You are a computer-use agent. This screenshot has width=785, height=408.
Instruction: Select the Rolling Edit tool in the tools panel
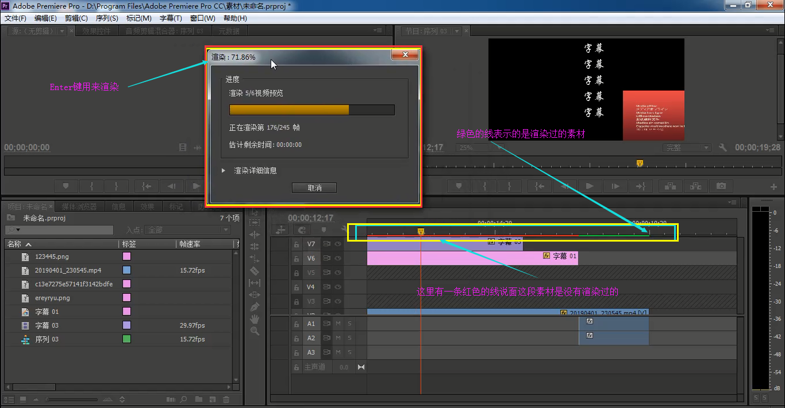(255, 246)
